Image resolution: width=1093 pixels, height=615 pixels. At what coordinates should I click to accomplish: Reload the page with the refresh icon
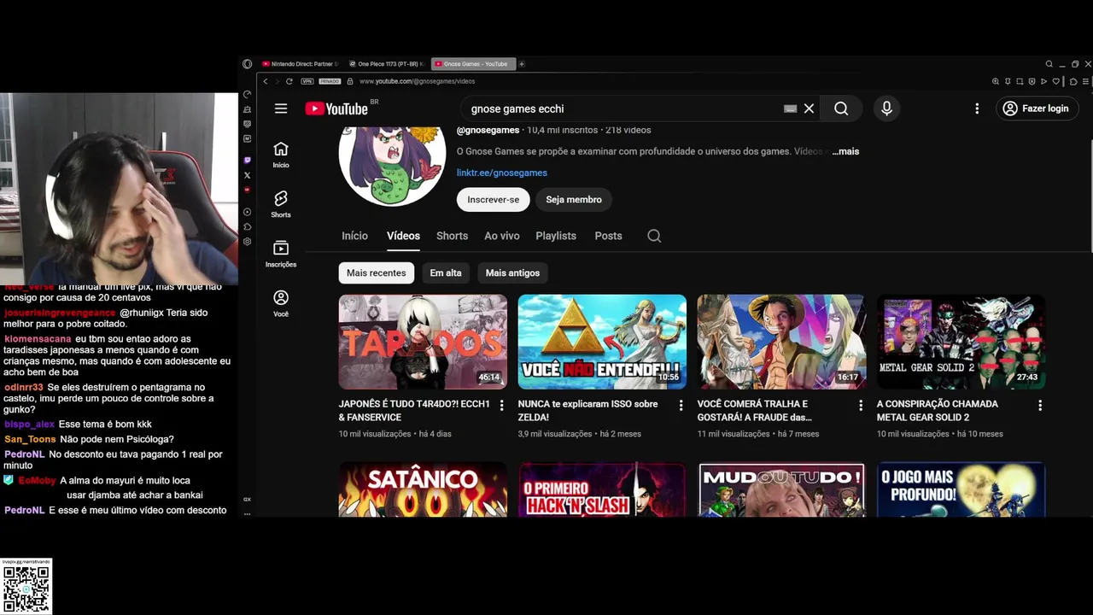tap(289, 81)
